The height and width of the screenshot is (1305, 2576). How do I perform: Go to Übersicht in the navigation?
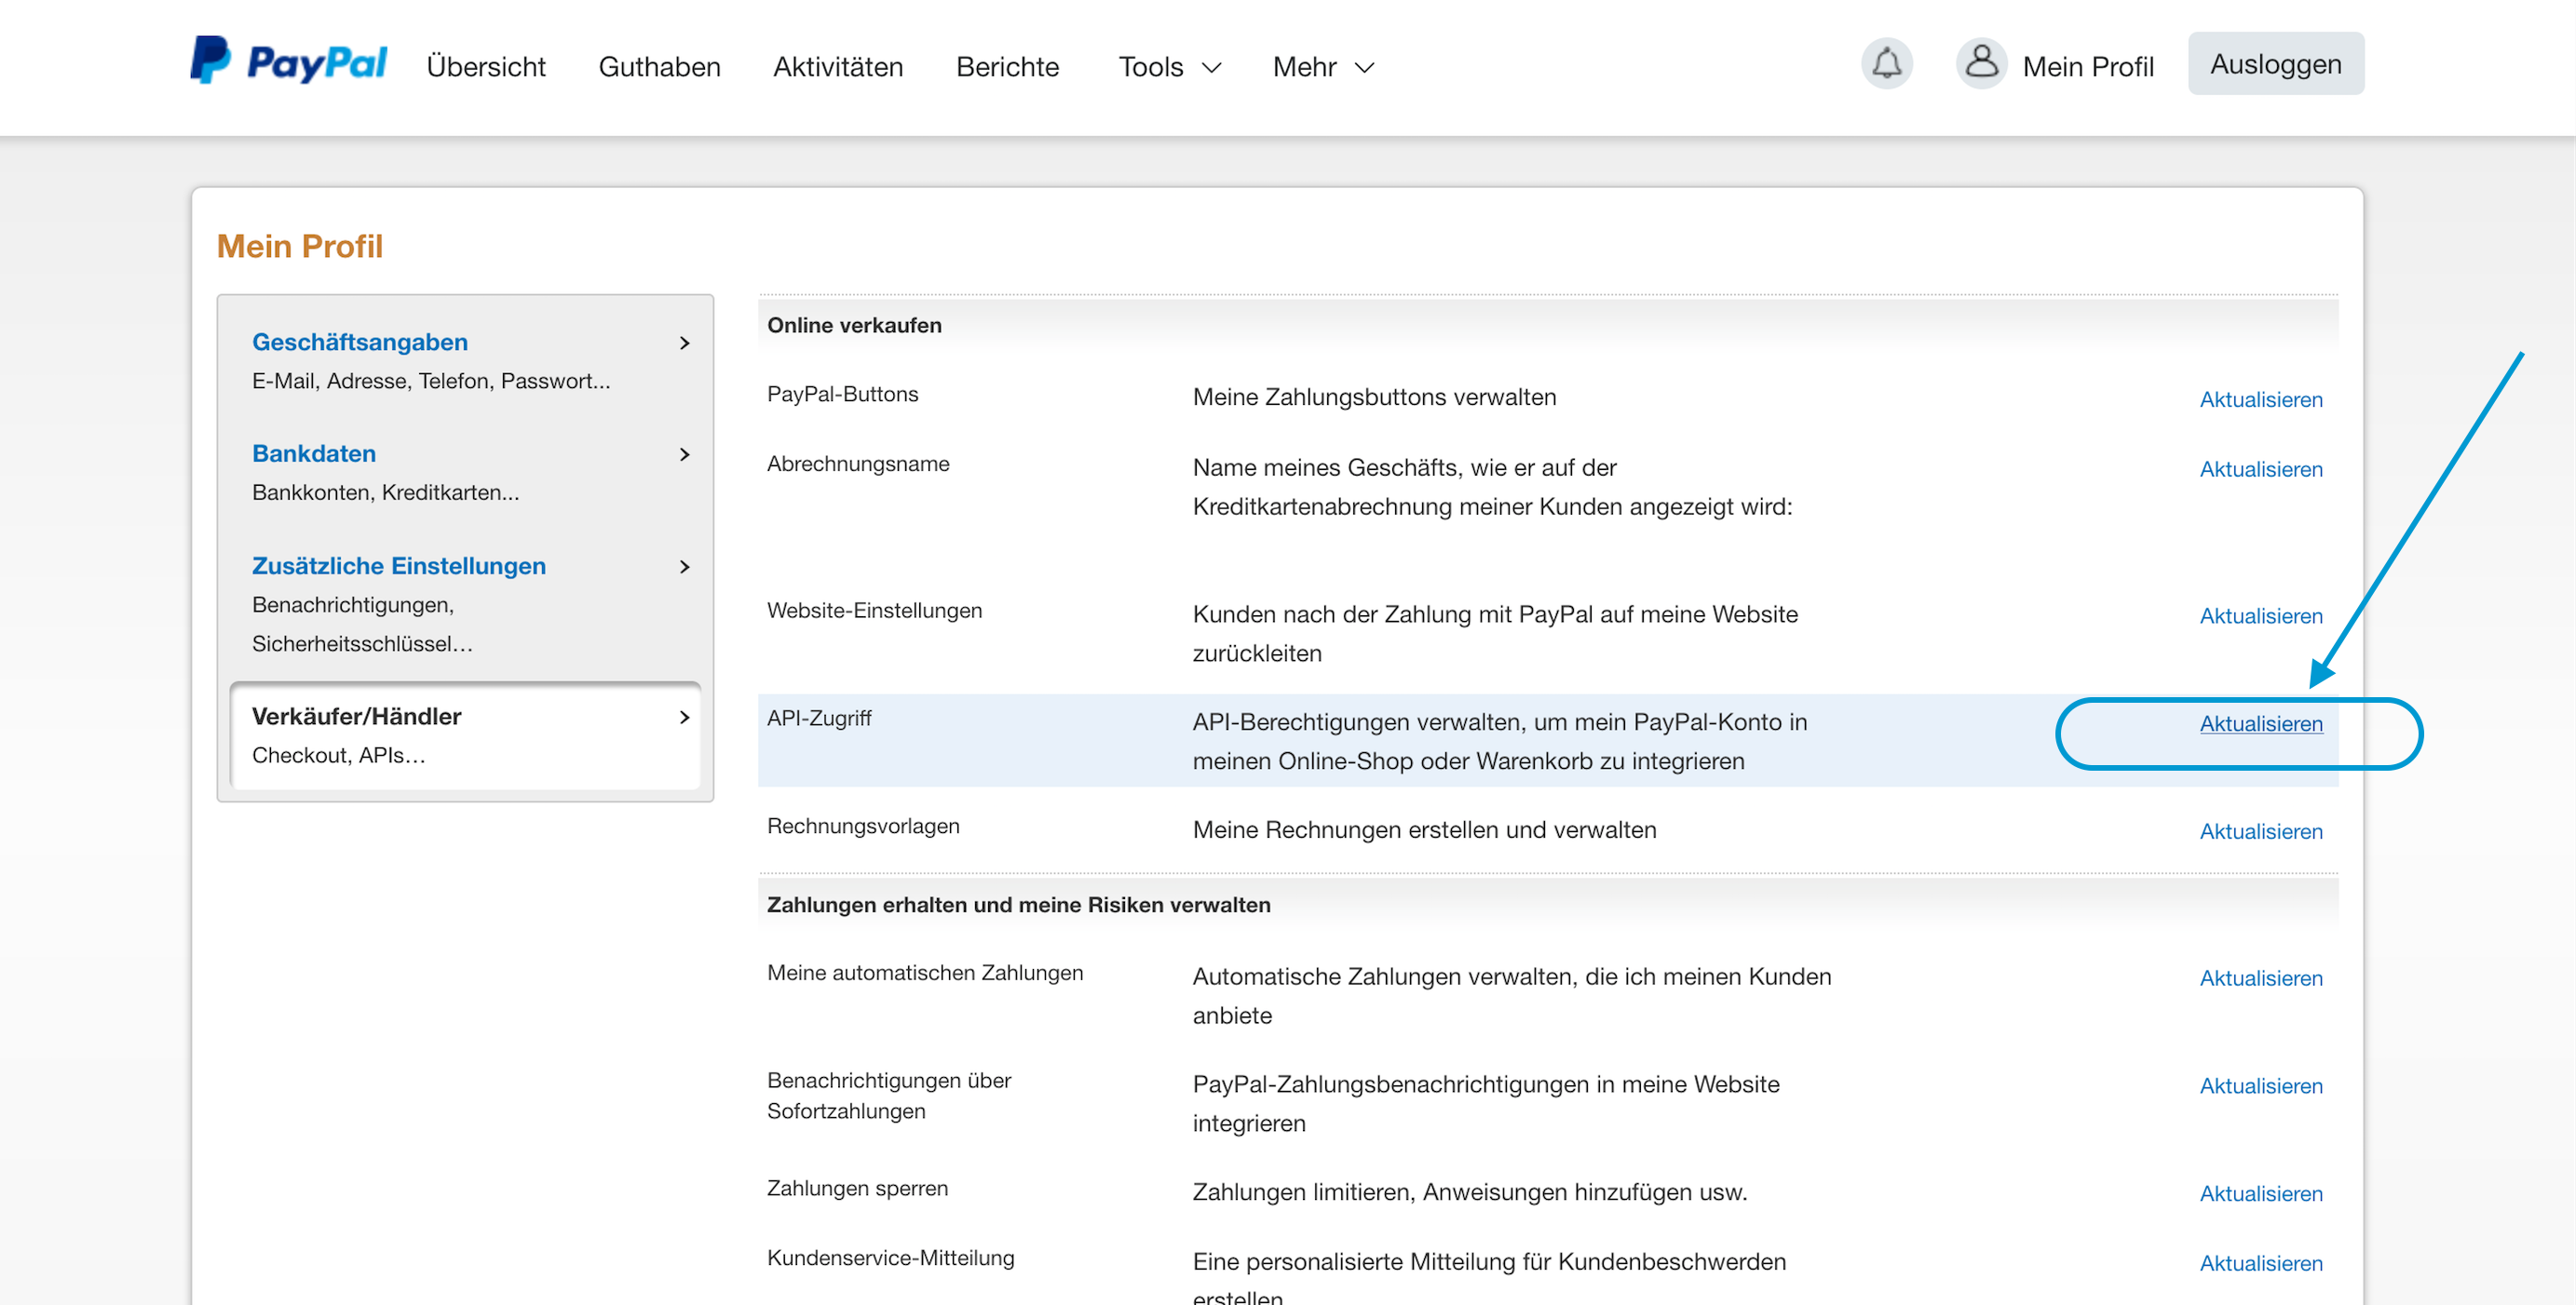(485, 67)
